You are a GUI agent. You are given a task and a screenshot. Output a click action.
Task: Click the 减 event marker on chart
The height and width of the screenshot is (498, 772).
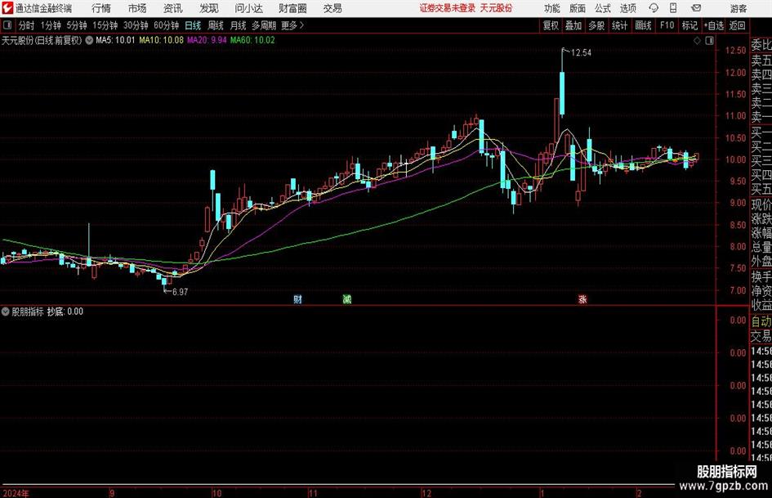[x=347, y=299]
